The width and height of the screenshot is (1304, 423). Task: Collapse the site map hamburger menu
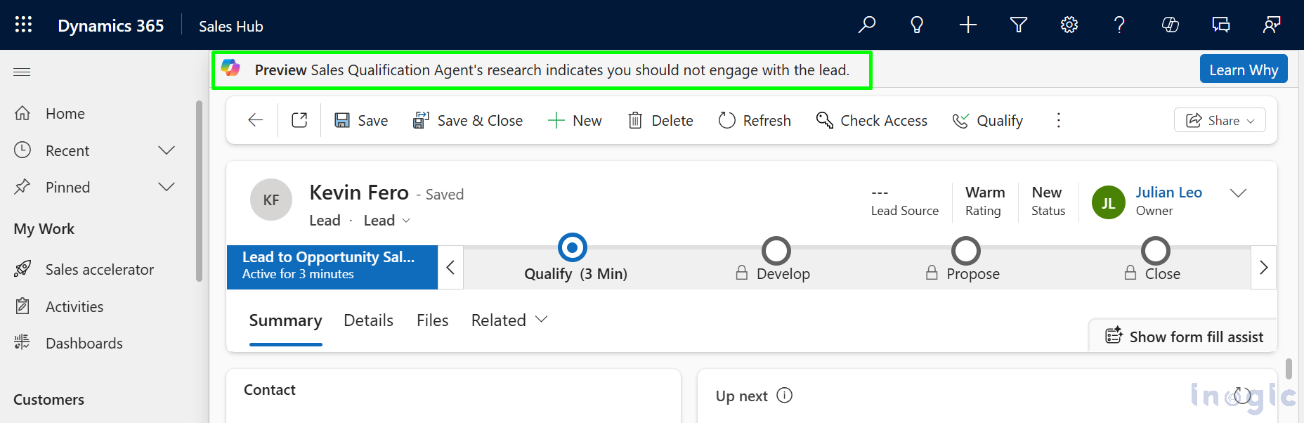point(22,72)
